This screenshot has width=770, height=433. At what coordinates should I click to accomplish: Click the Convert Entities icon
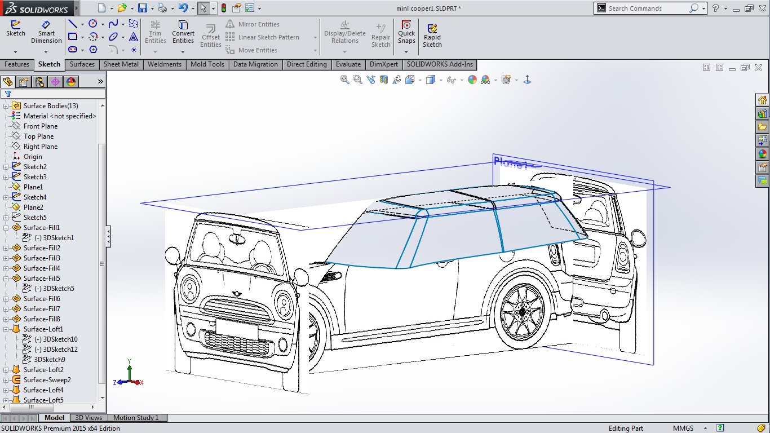[x=183, y=25]
